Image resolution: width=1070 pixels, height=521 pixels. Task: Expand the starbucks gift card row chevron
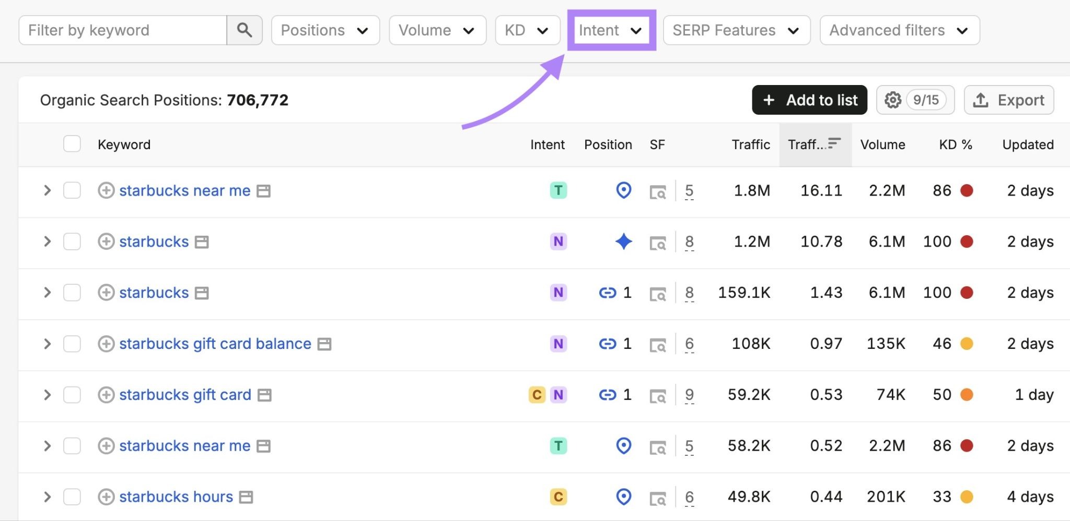tap(47, 395)
